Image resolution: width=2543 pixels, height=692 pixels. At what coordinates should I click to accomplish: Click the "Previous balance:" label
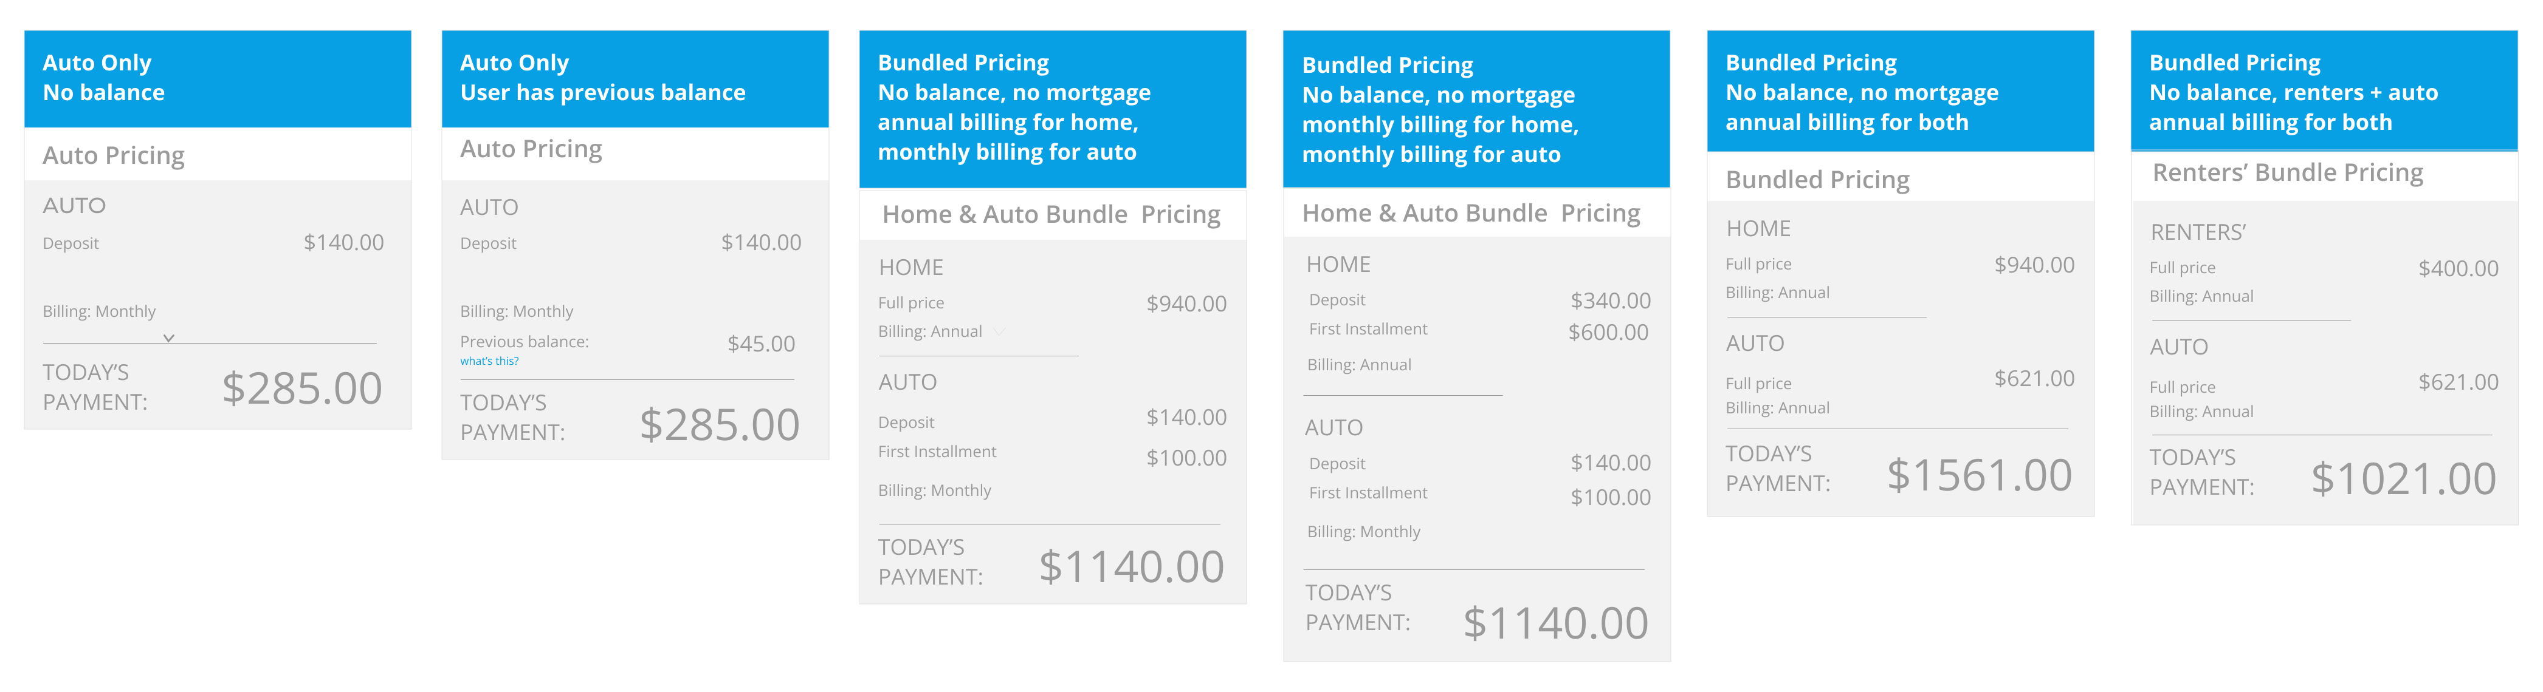(523, 342)
